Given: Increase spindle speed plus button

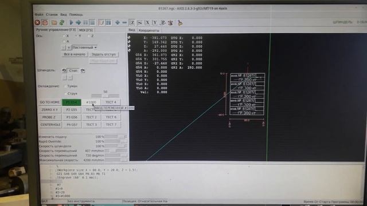Looking at the screenshot, I should (70, 78).
